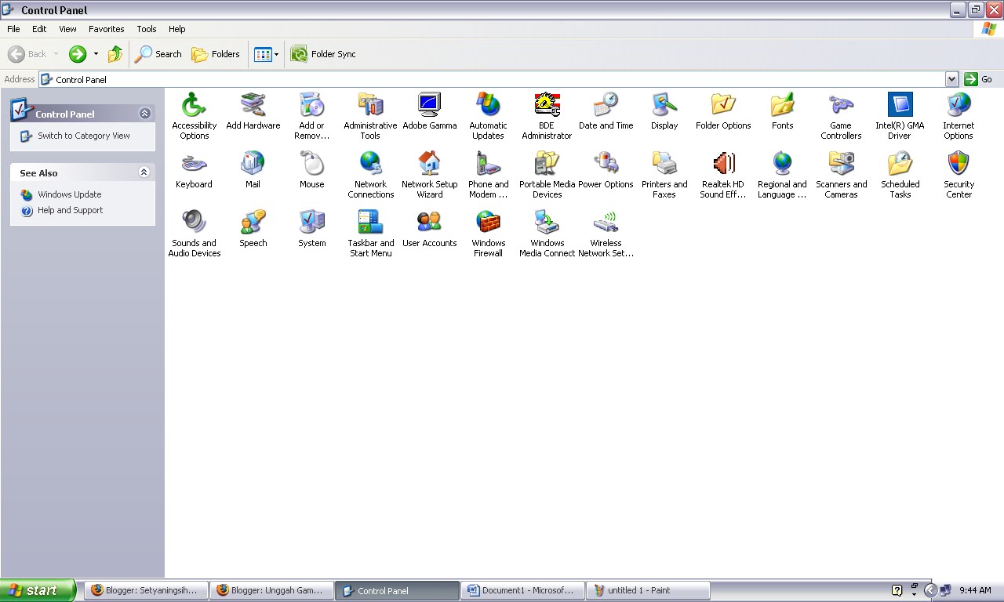Open Scanners and Cameras
1004x602 pixels.
(x=841, y=174)
